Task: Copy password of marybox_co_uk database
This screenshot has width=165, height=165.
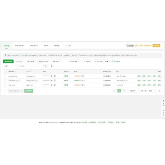Action: pyautogui.click(x=54, y=81)
